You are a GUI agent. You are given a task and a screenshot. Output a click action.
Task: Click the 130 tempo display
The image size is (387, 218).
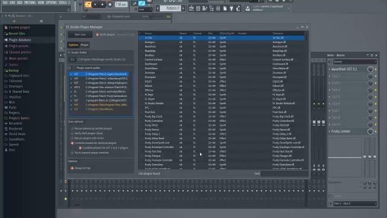tap(121, 4)
